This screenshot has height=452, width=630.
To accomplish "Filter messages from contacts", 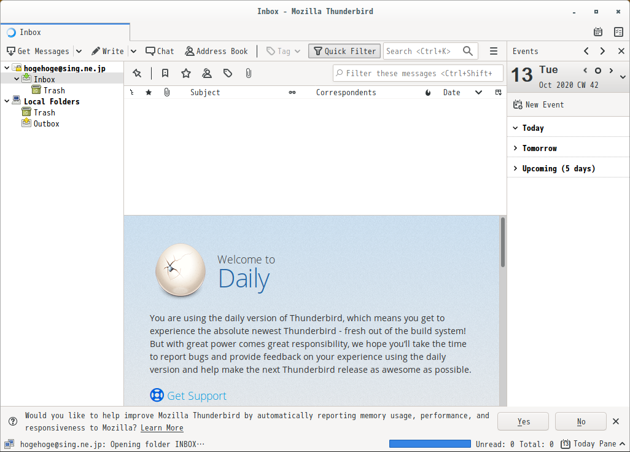I will pos(207,73).
